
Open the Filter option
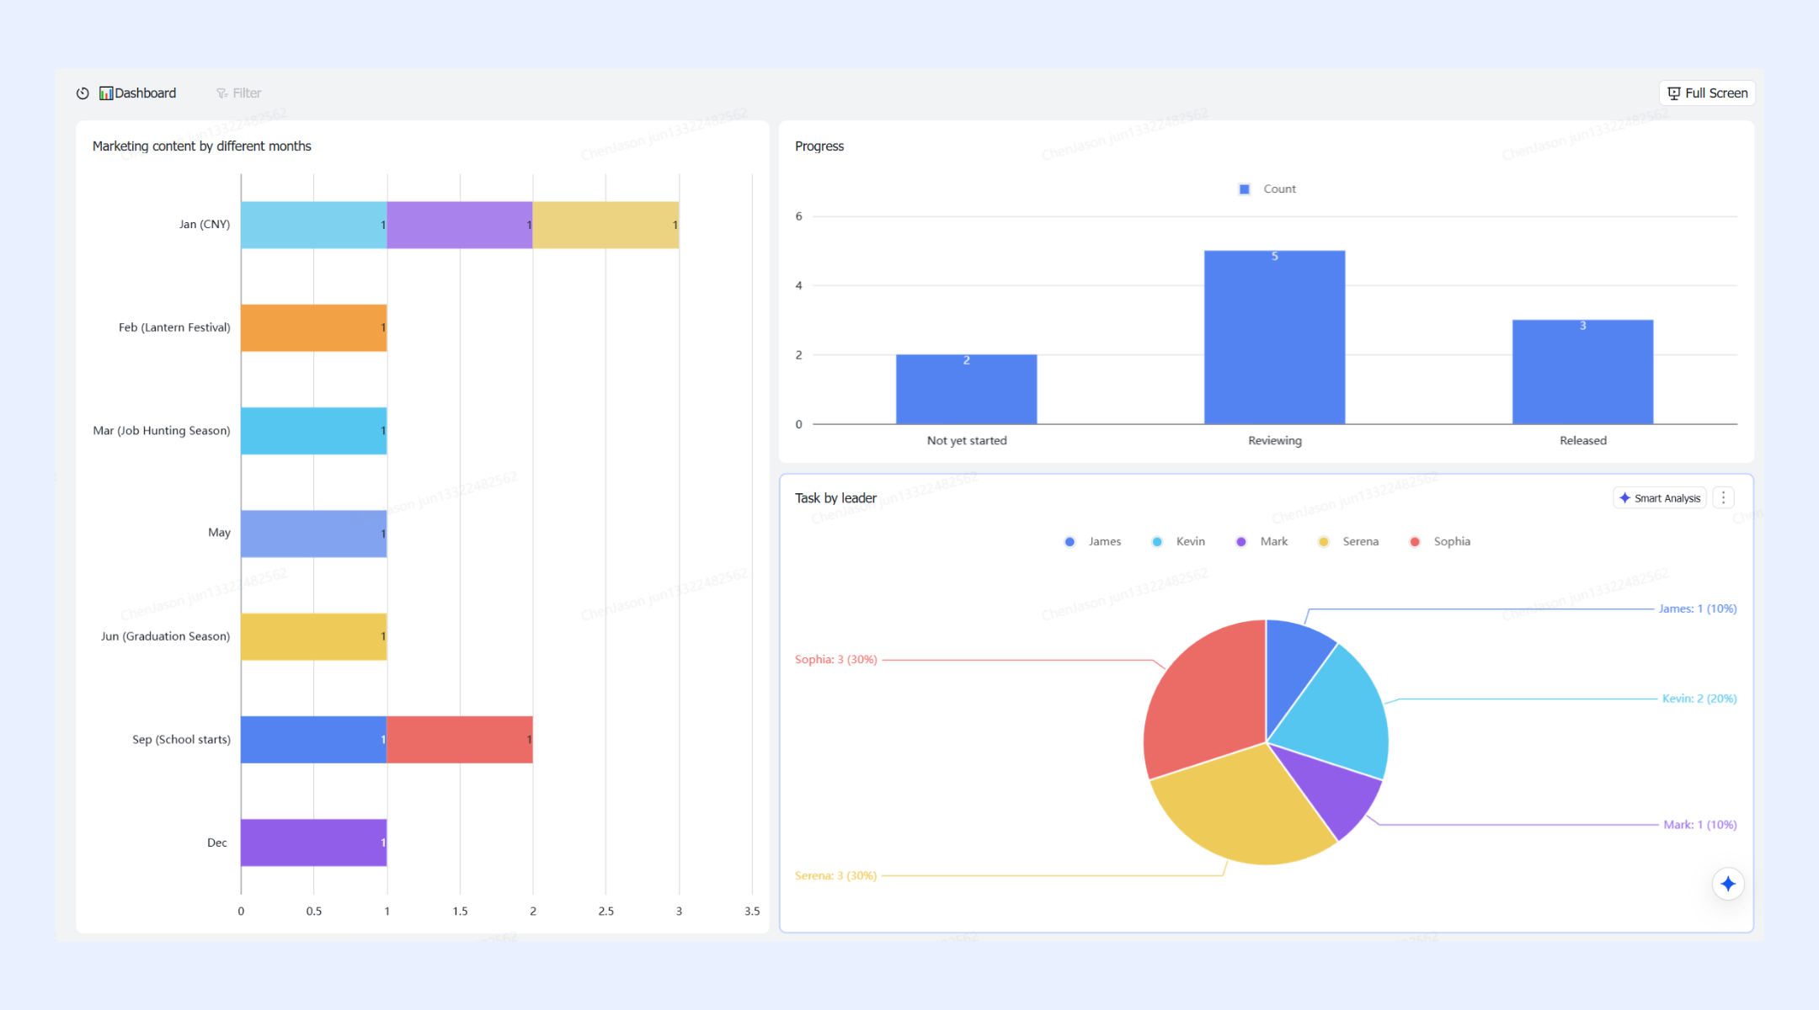point(239,93)
